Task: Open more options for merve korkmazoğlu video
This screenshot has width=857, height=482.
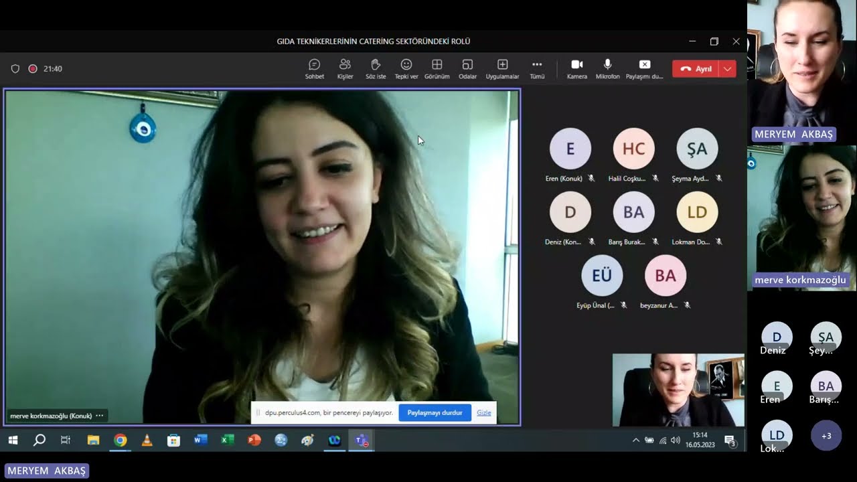Action: (x=100, y=416)
